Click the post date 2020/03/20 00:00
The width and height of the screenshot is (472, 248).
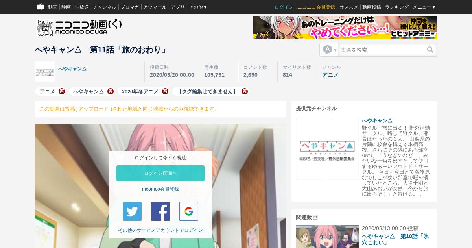click(x=172, y=75)
